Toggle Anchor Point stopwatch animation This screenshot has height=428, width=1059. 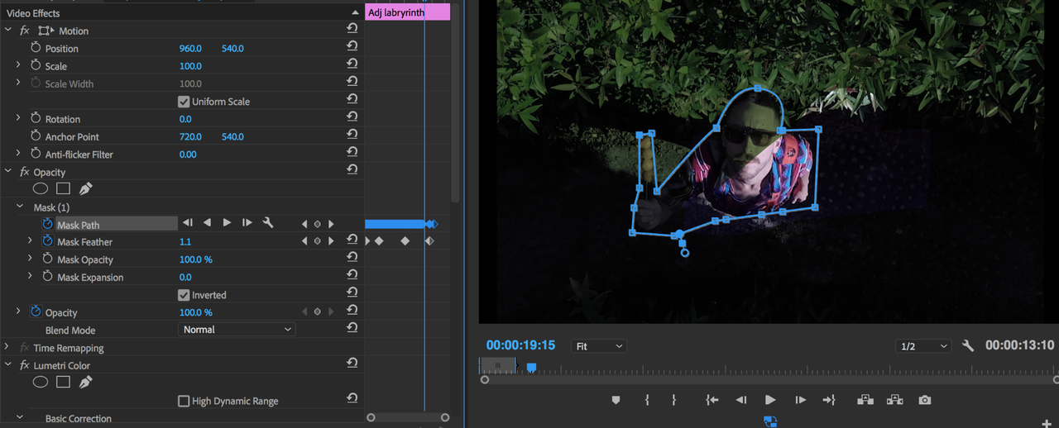click(x=36, y=136)
